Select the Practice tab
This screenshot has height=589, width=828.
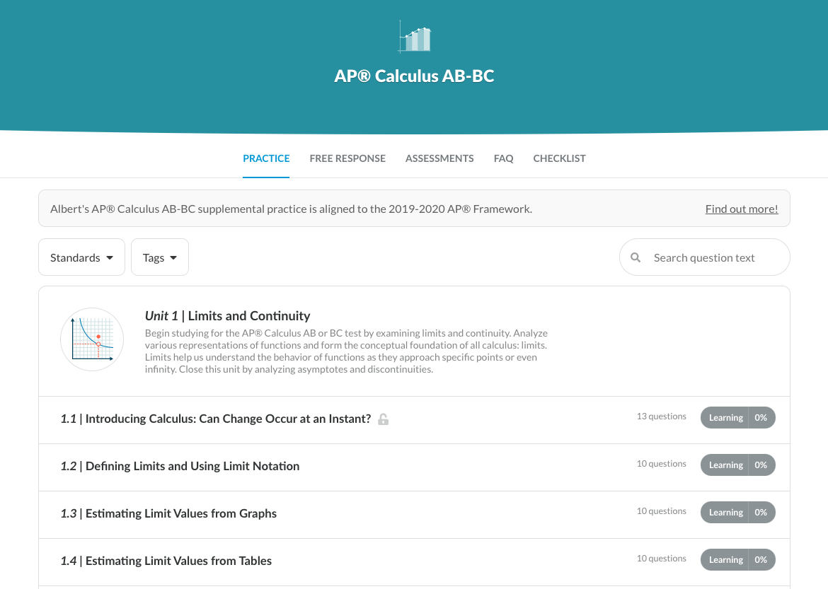266,158
